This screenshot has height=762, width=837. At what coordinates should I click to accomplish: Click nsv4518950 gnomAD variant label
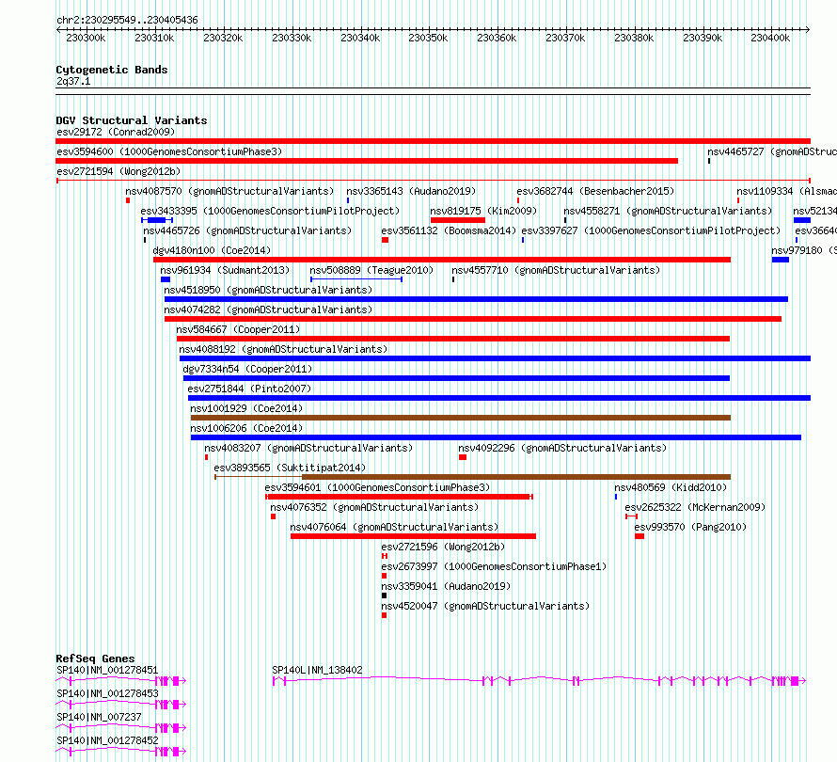pyautogui.click(x=268, y=290)
